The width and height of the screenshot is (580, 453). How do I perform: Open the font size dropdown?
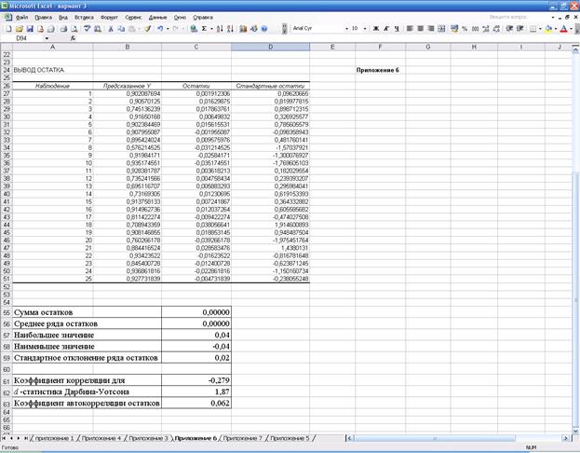[364, 29]
